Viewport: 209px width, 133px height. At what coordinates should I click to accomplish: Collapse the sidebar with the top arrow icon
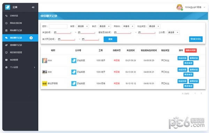click(x=33, y=7)
